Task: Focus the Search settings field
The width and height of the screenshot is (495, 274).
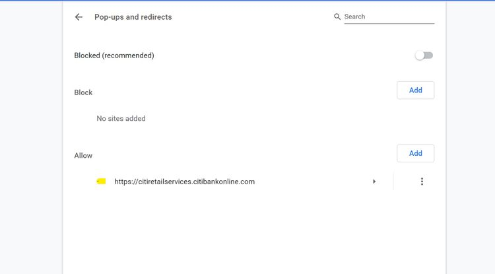Action: coord(389,17)
